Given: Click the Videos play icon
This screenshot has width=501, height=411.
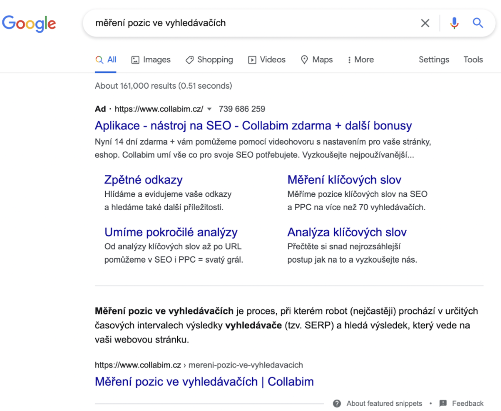Looking at the screenshot, I should pyautogui.click(x=252, y=60).
